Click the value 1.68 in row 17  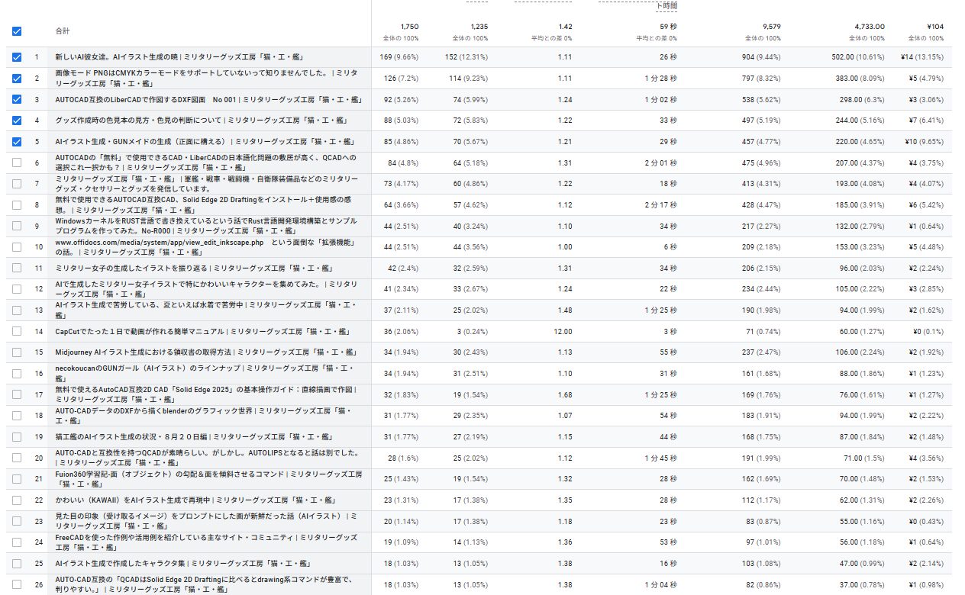[565, 394]
